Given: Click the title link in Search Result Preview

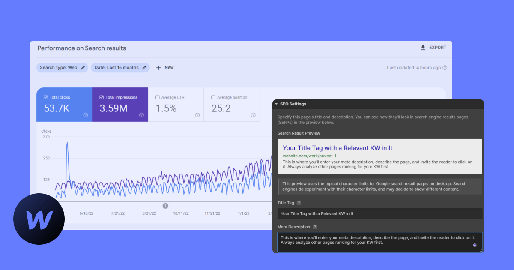Looking at the screenshot, I should pos(338,148).
